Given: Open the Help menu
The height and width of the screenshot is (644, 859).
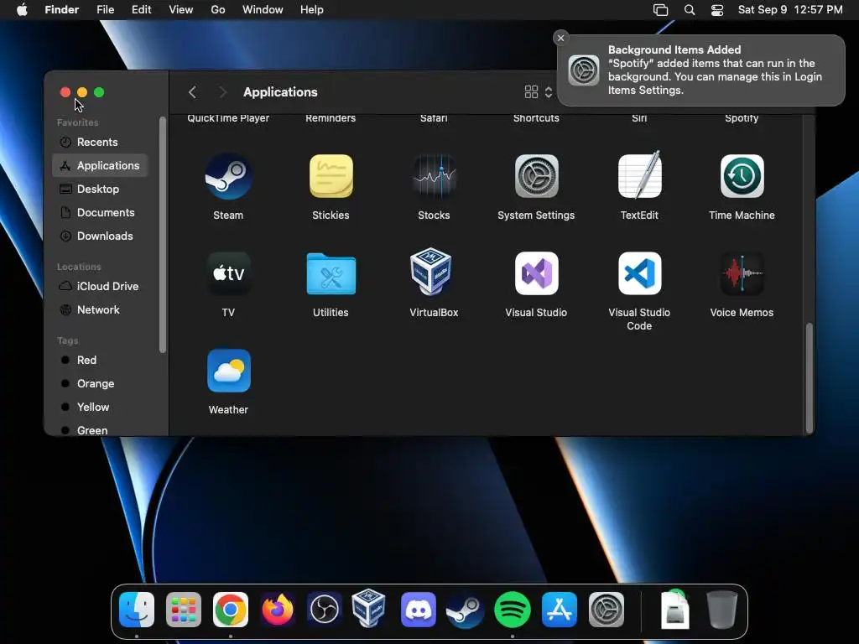Looking at the screenshot, I should (x=312, y=10).
